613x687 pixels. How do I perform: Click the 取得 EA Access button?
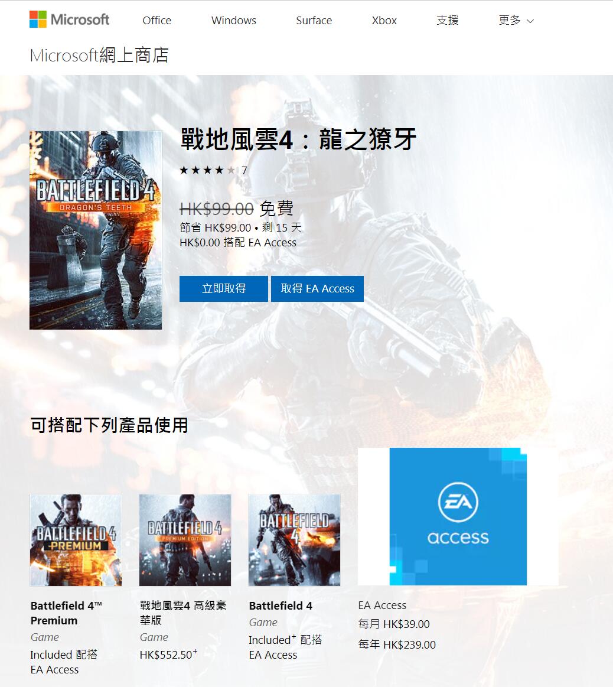pos(317,288)
